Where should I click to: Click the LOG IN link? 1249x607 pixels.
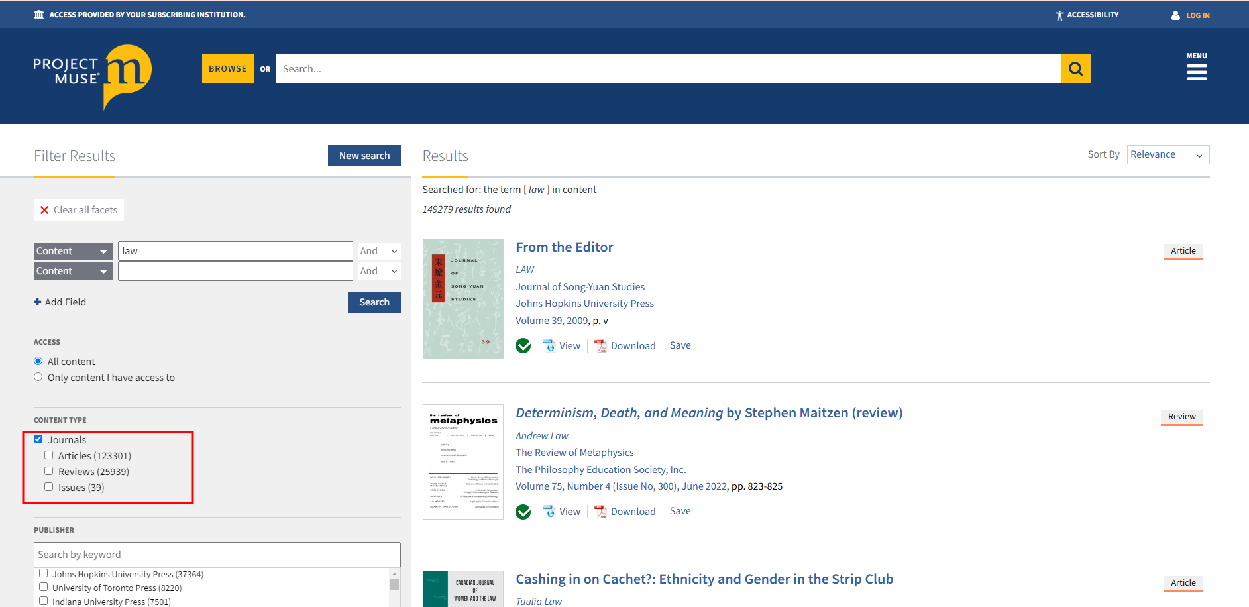[1197, 15]
